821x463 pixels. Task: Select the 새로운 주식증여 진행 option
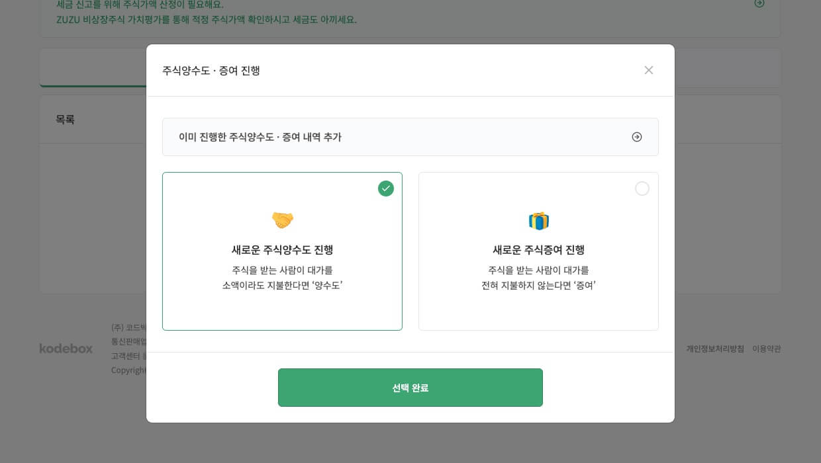point(538,251)
